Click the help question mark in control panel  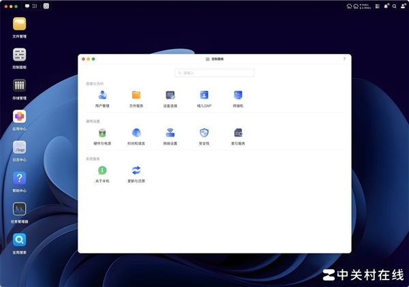(x=344, y=59)
